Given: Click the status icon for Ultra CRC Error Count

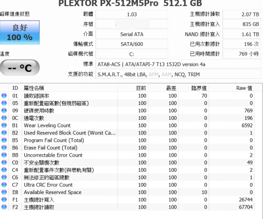Looking at the screenshot, I should click(x=4, y=185).
